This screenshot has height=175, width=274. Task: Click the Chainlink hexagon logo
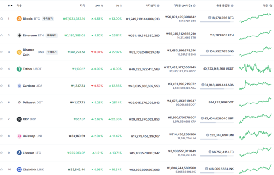coord(19,170)
